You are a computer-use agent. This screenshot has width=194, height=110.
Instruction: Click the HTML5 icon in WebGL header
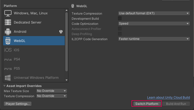click(x=73, y=6)
